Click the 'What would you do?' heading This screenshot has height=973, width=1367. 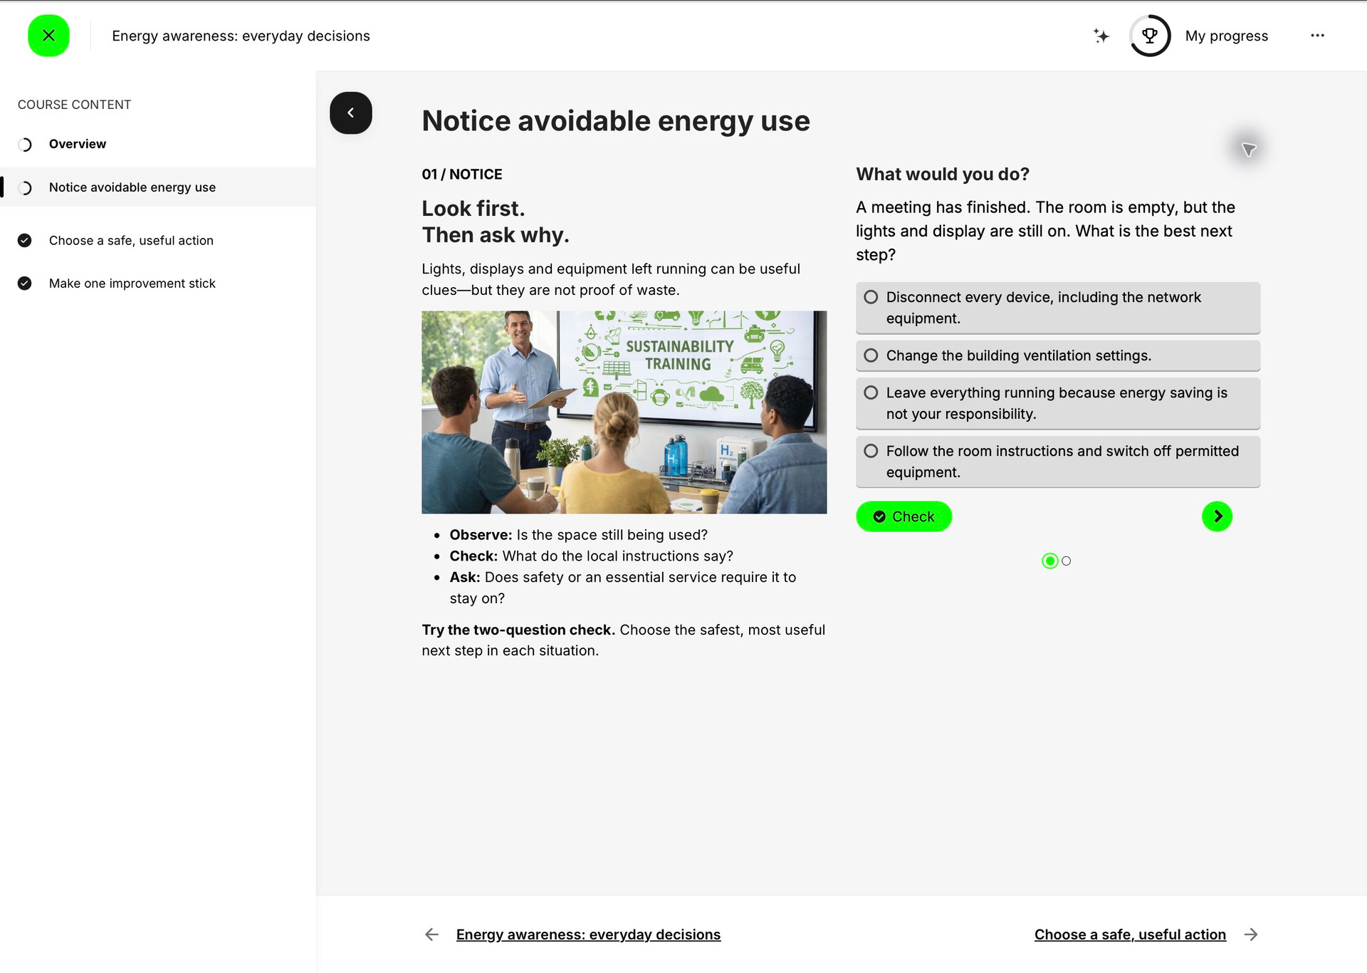click(x=943, y=175)
